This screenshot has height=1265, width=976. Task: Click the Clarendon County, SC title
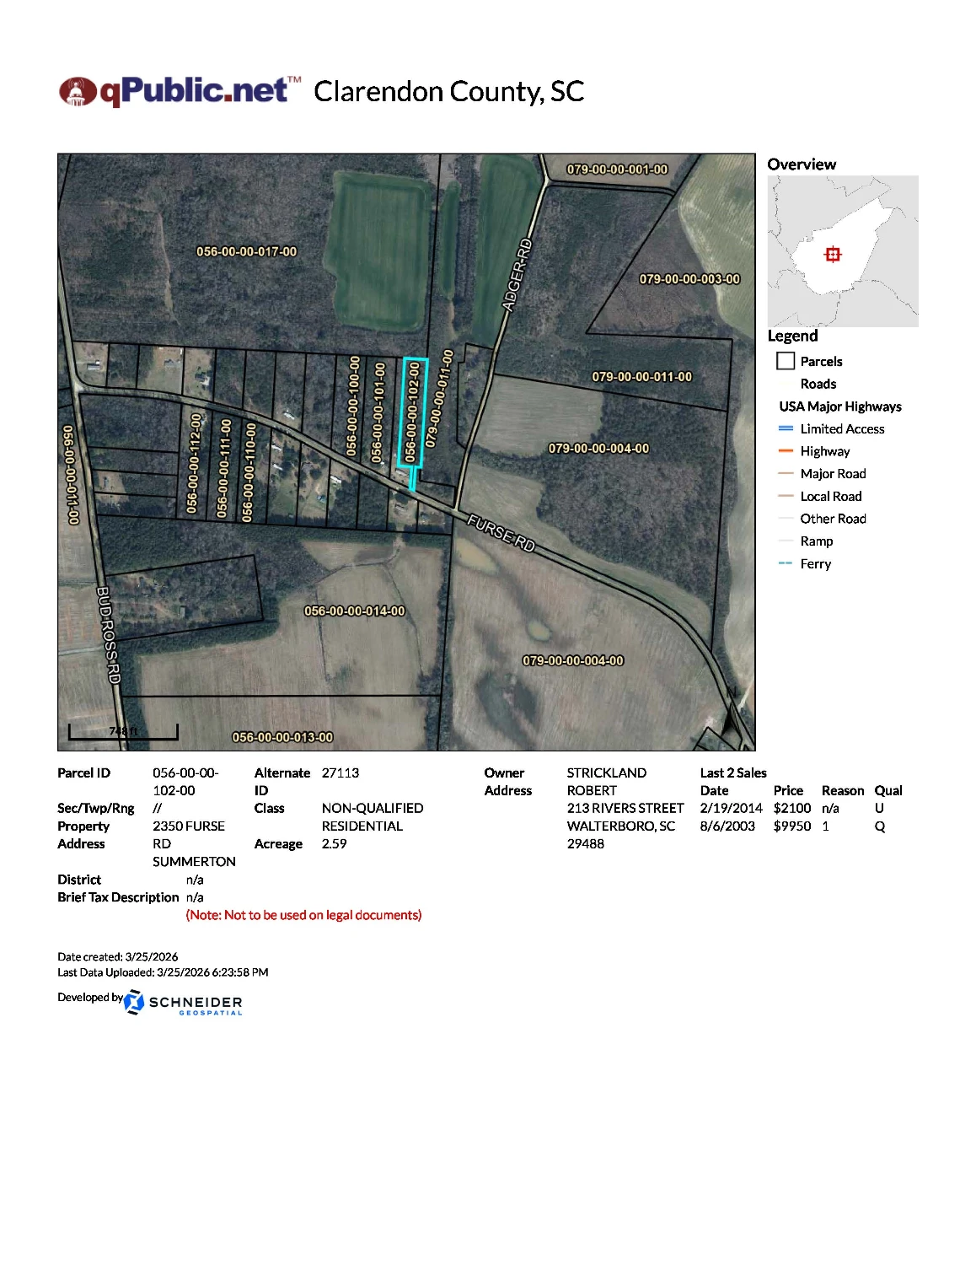449,91
